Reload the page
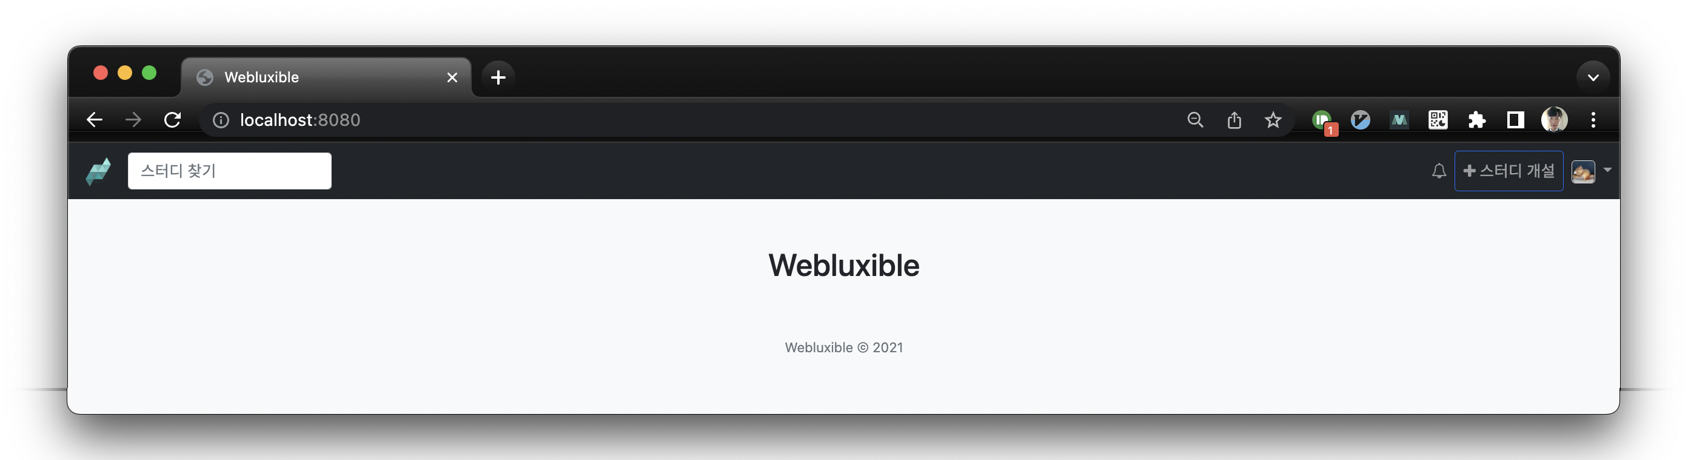1688x460 pixels. coord(172,120)
